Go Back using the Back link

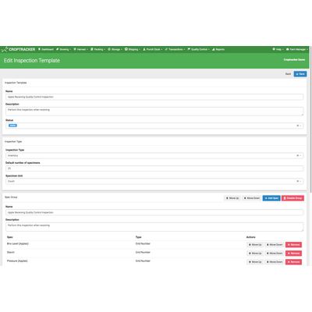tap(288, 74)
